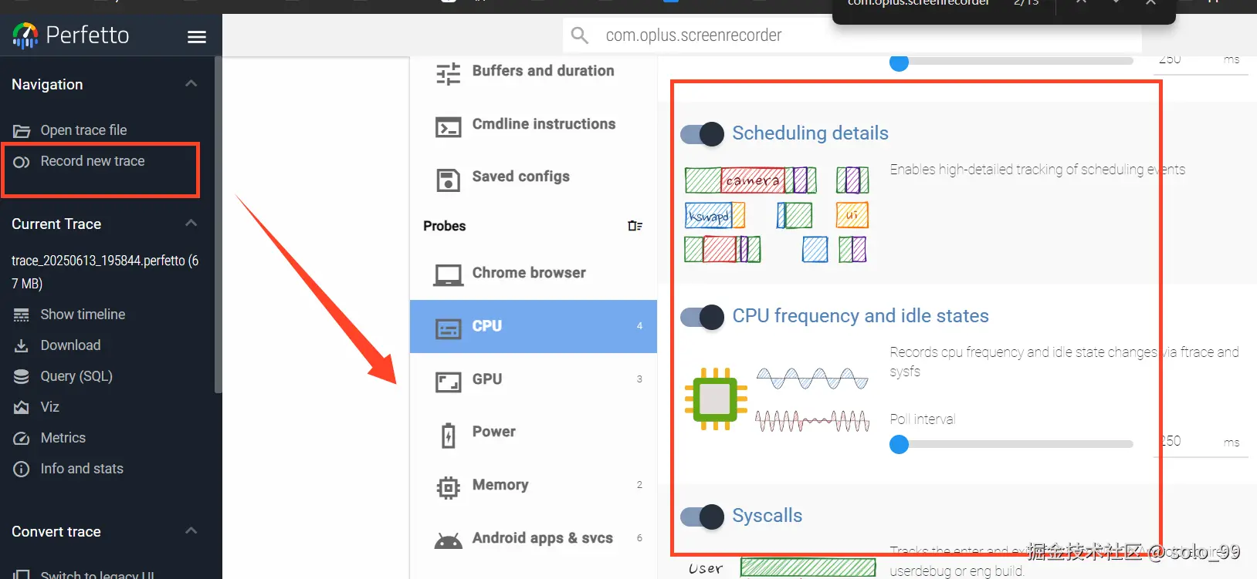
Task: Click the Probes list toggle icon
Action: (635, 226)
